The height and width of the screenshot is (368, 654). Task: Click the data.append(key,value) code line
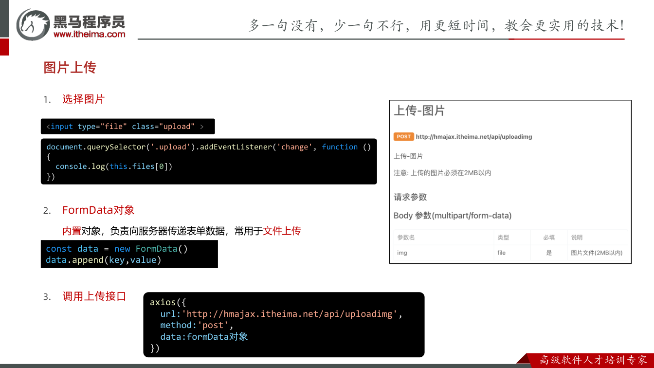[x=104, y=260]
